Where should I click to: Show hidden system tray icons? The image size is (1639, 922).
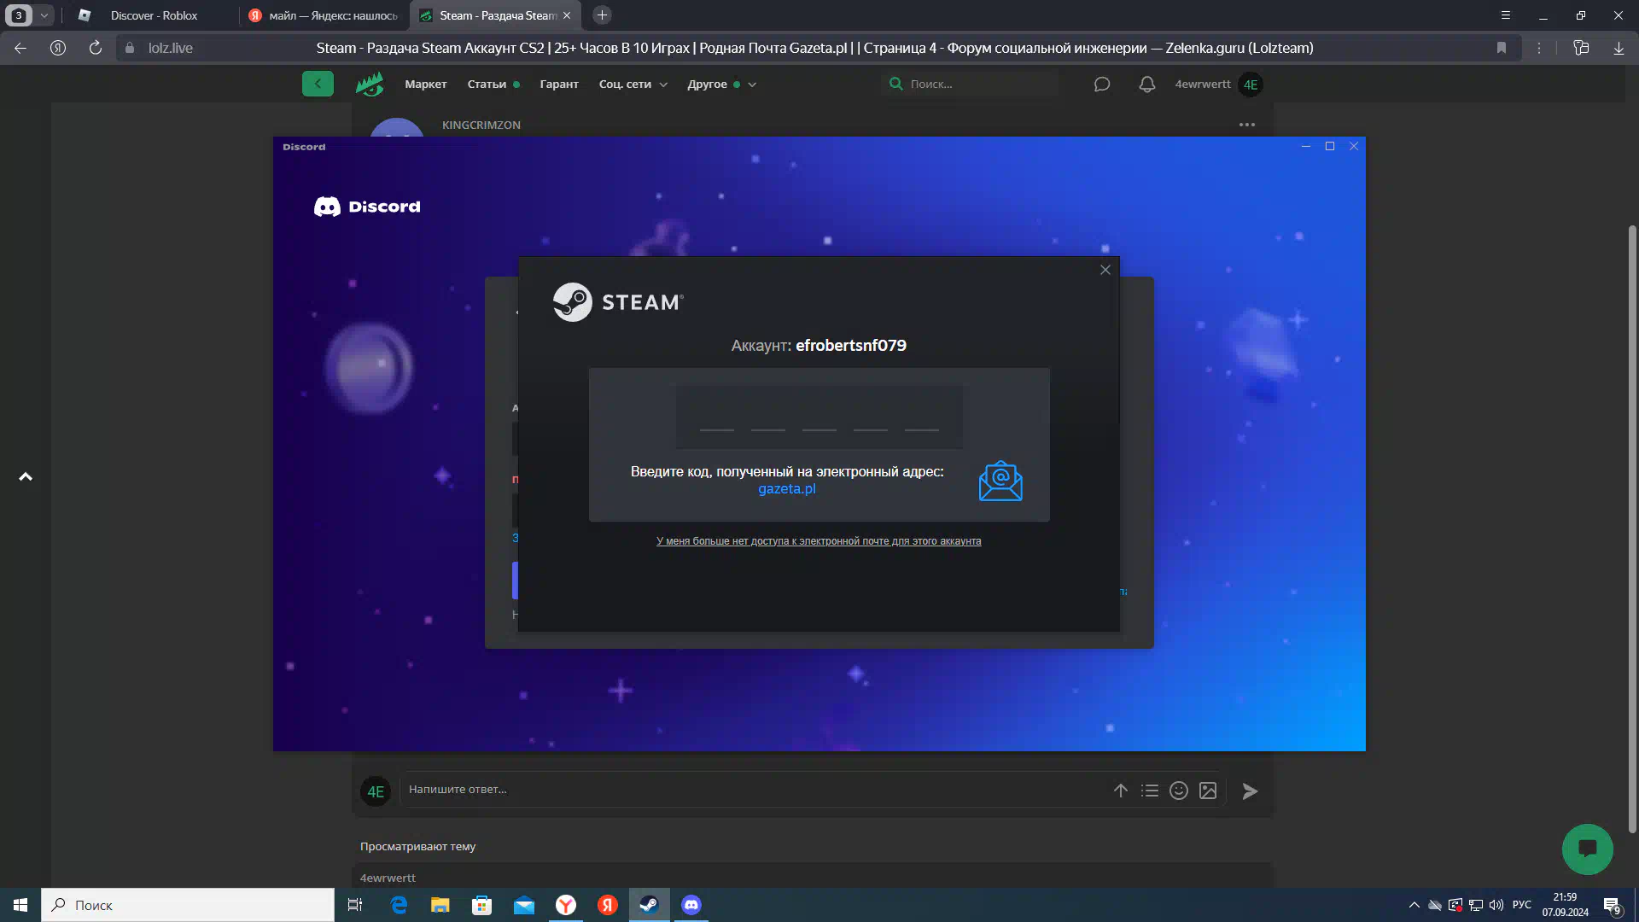[1414, 905]
